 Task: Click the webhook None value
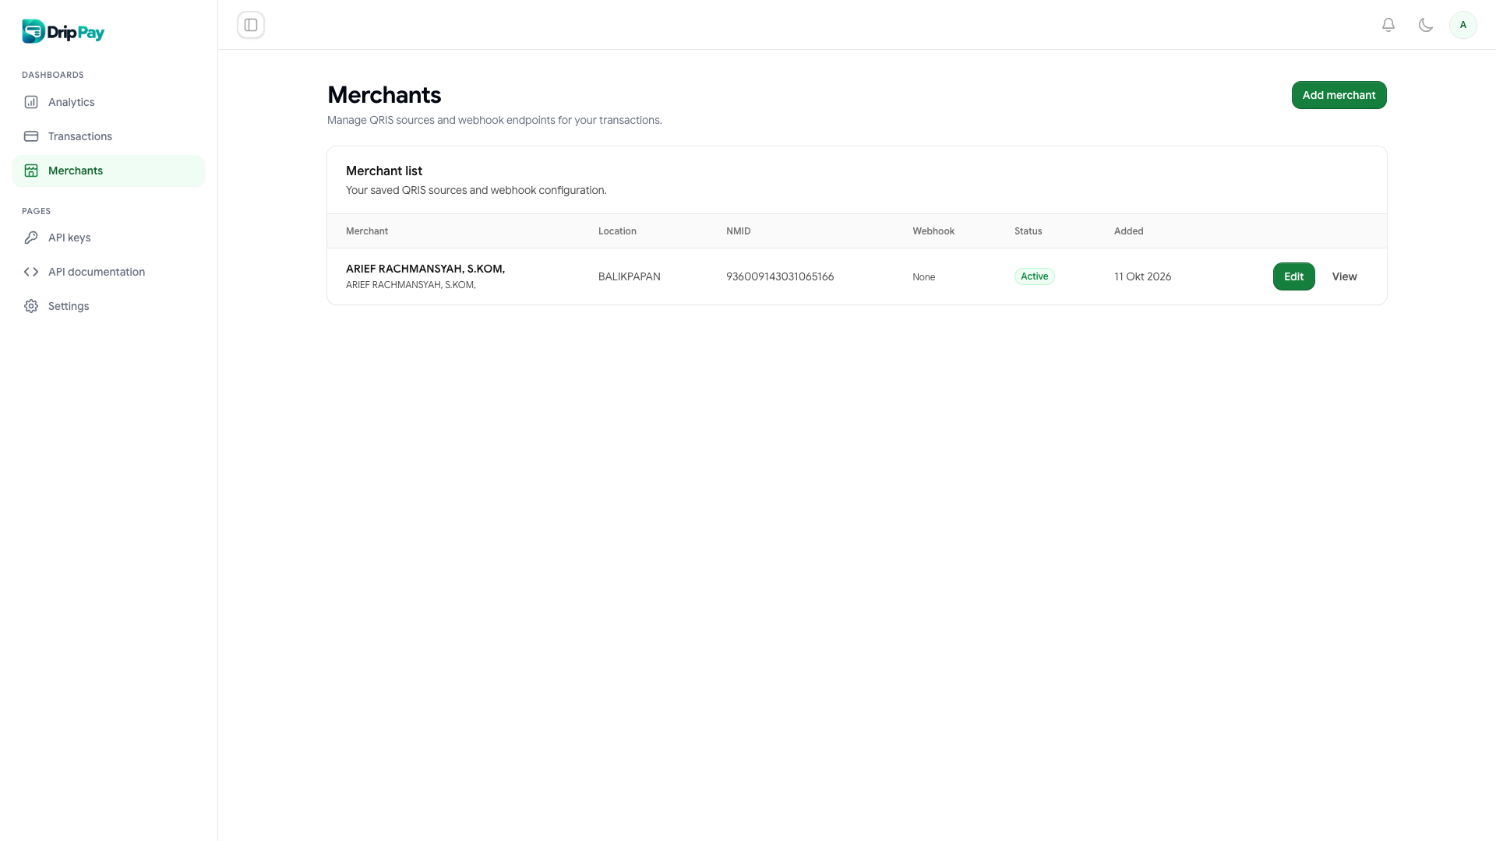point(923,276)
